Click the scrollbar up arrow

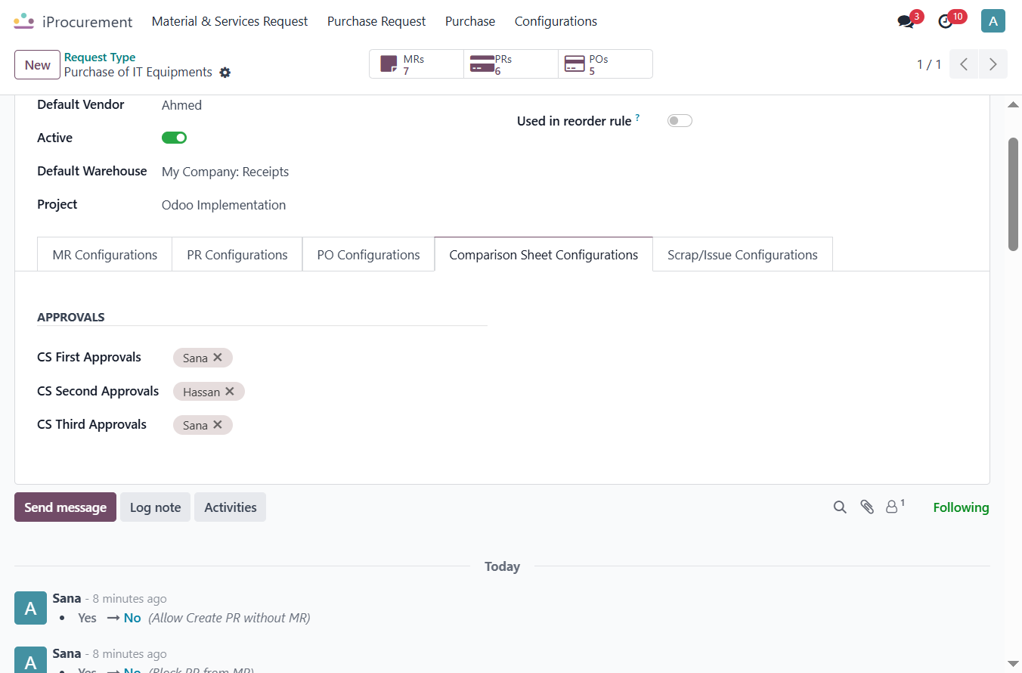click(1013, 104)
